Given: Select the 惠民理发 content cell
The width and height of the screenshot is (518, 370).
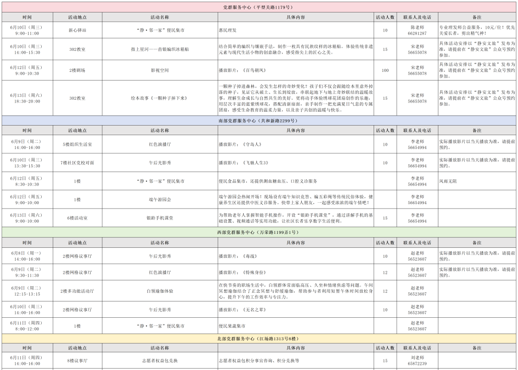Looking at the screenshot, I should click(295, 30).
